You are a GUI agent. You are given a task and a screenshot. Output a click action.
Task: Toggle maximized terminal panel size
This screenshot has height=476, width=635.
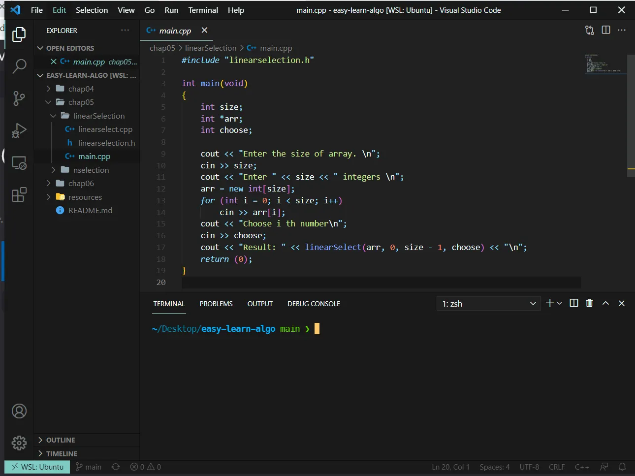[x=605, y=303]
